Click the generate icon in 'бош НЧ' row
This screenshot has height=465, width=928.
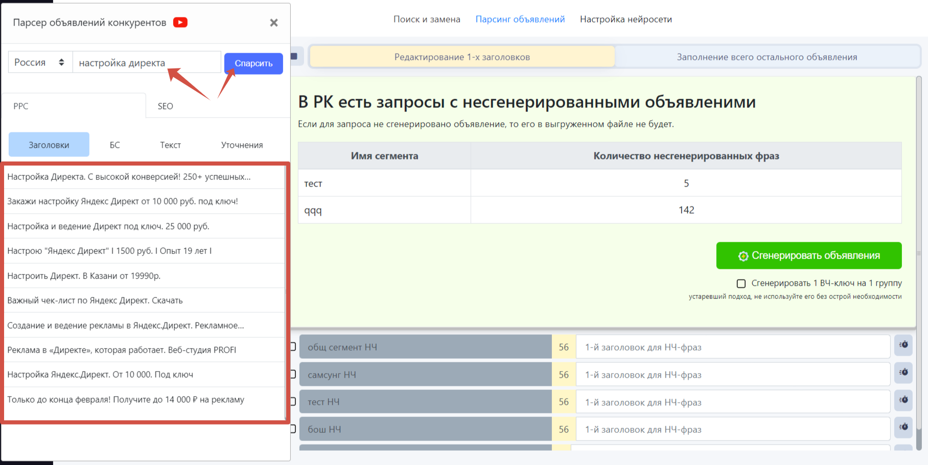[904, 427]
